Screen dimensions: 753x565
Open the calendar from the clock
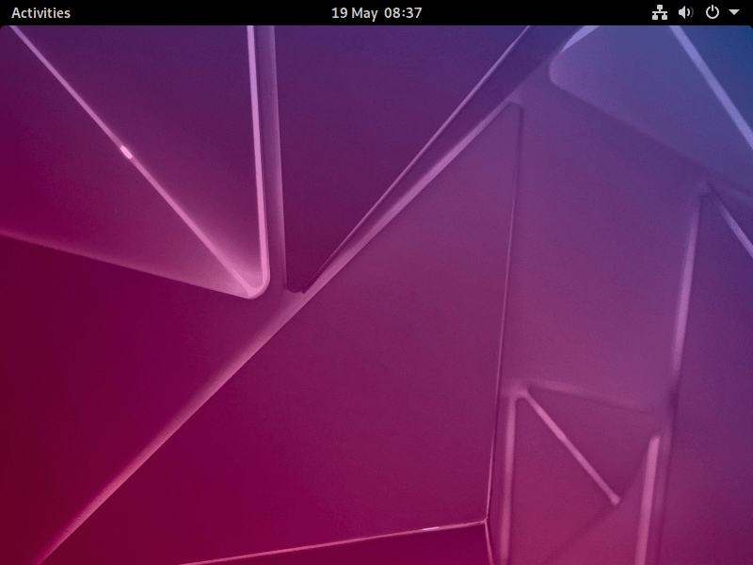click(x=376, y=13)
